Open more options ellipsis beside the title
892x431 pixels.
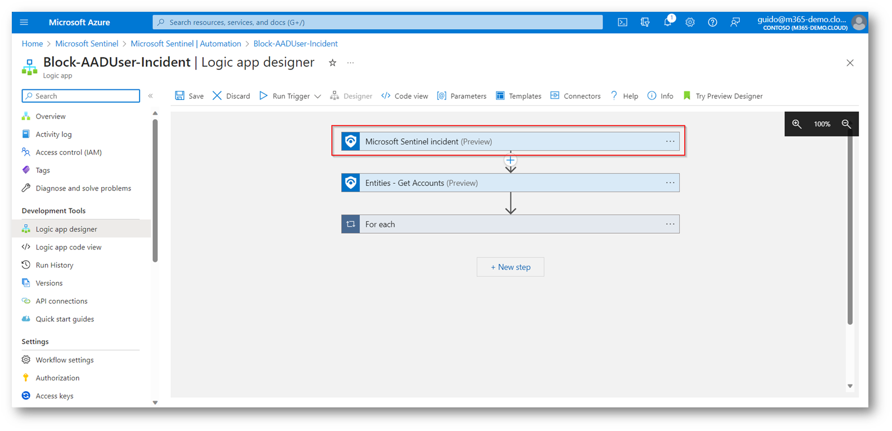(351, 63)
